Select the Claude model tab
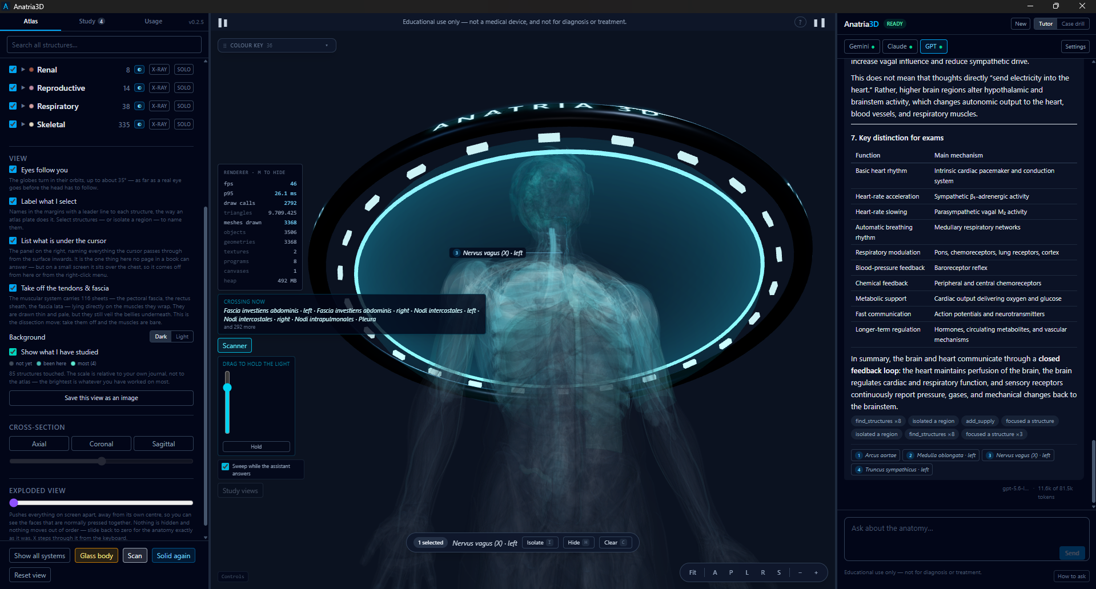 (900, 46)
